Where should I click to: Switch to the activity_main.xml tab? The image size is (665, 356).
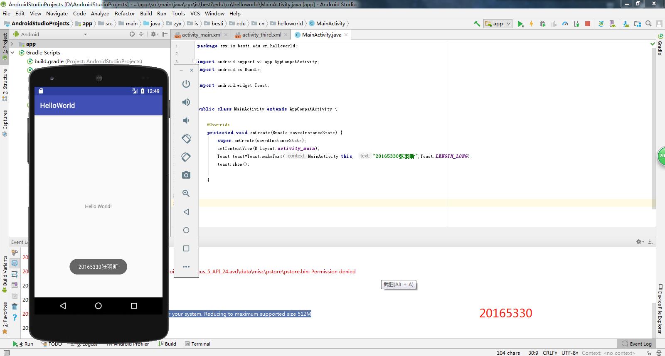202,35
